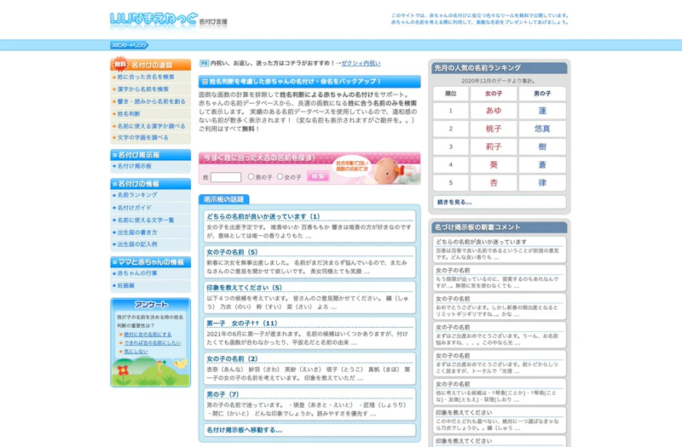Click boy name 悠真 in ranking
This screenshot has height=447, width=682.
click(x=542, y=129)
